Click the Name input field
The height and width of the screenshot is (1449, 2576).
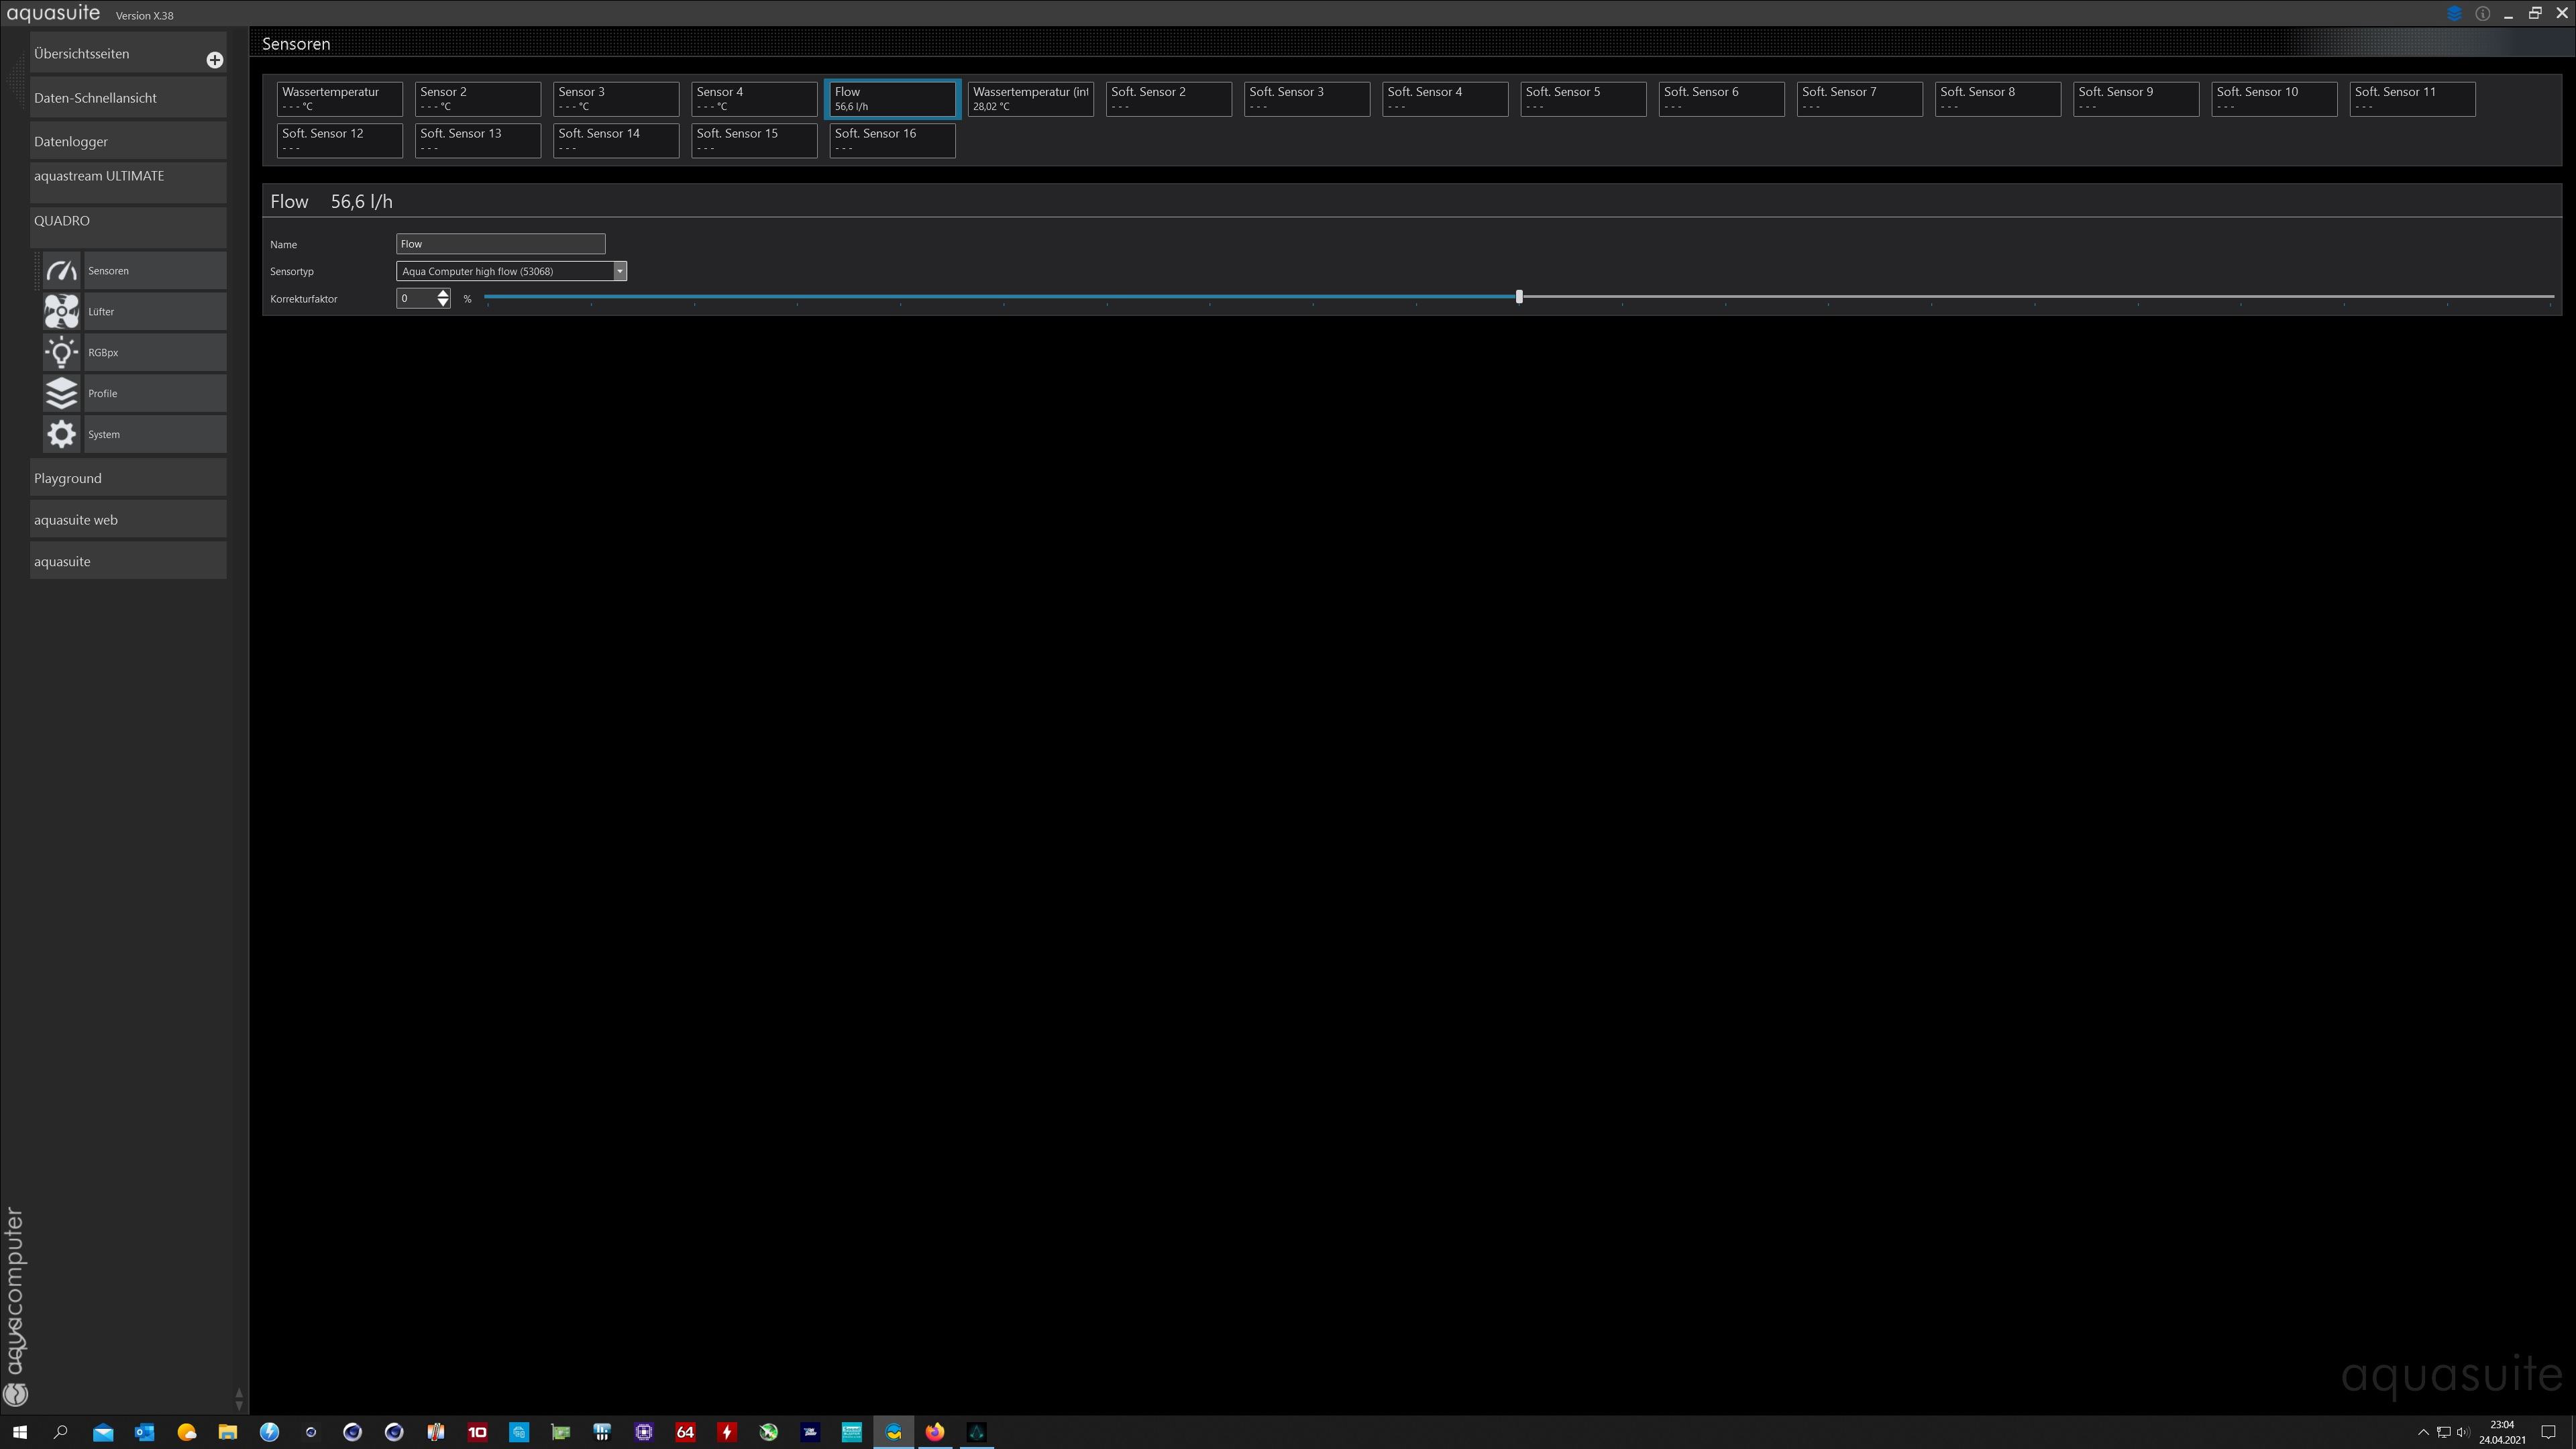click(500, 244)
